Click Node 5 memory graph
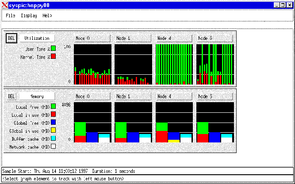The image size is (295, 184). (215, 123)
